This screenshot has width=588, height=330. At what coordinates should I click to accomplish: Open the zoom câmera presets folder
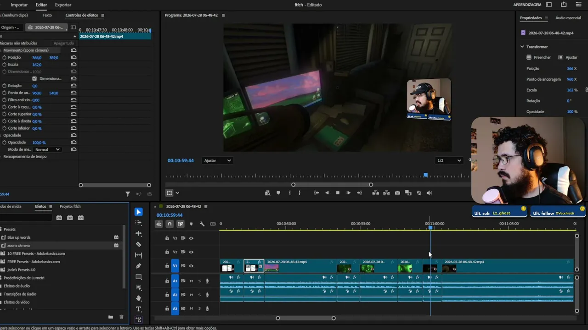click(18, 245)
